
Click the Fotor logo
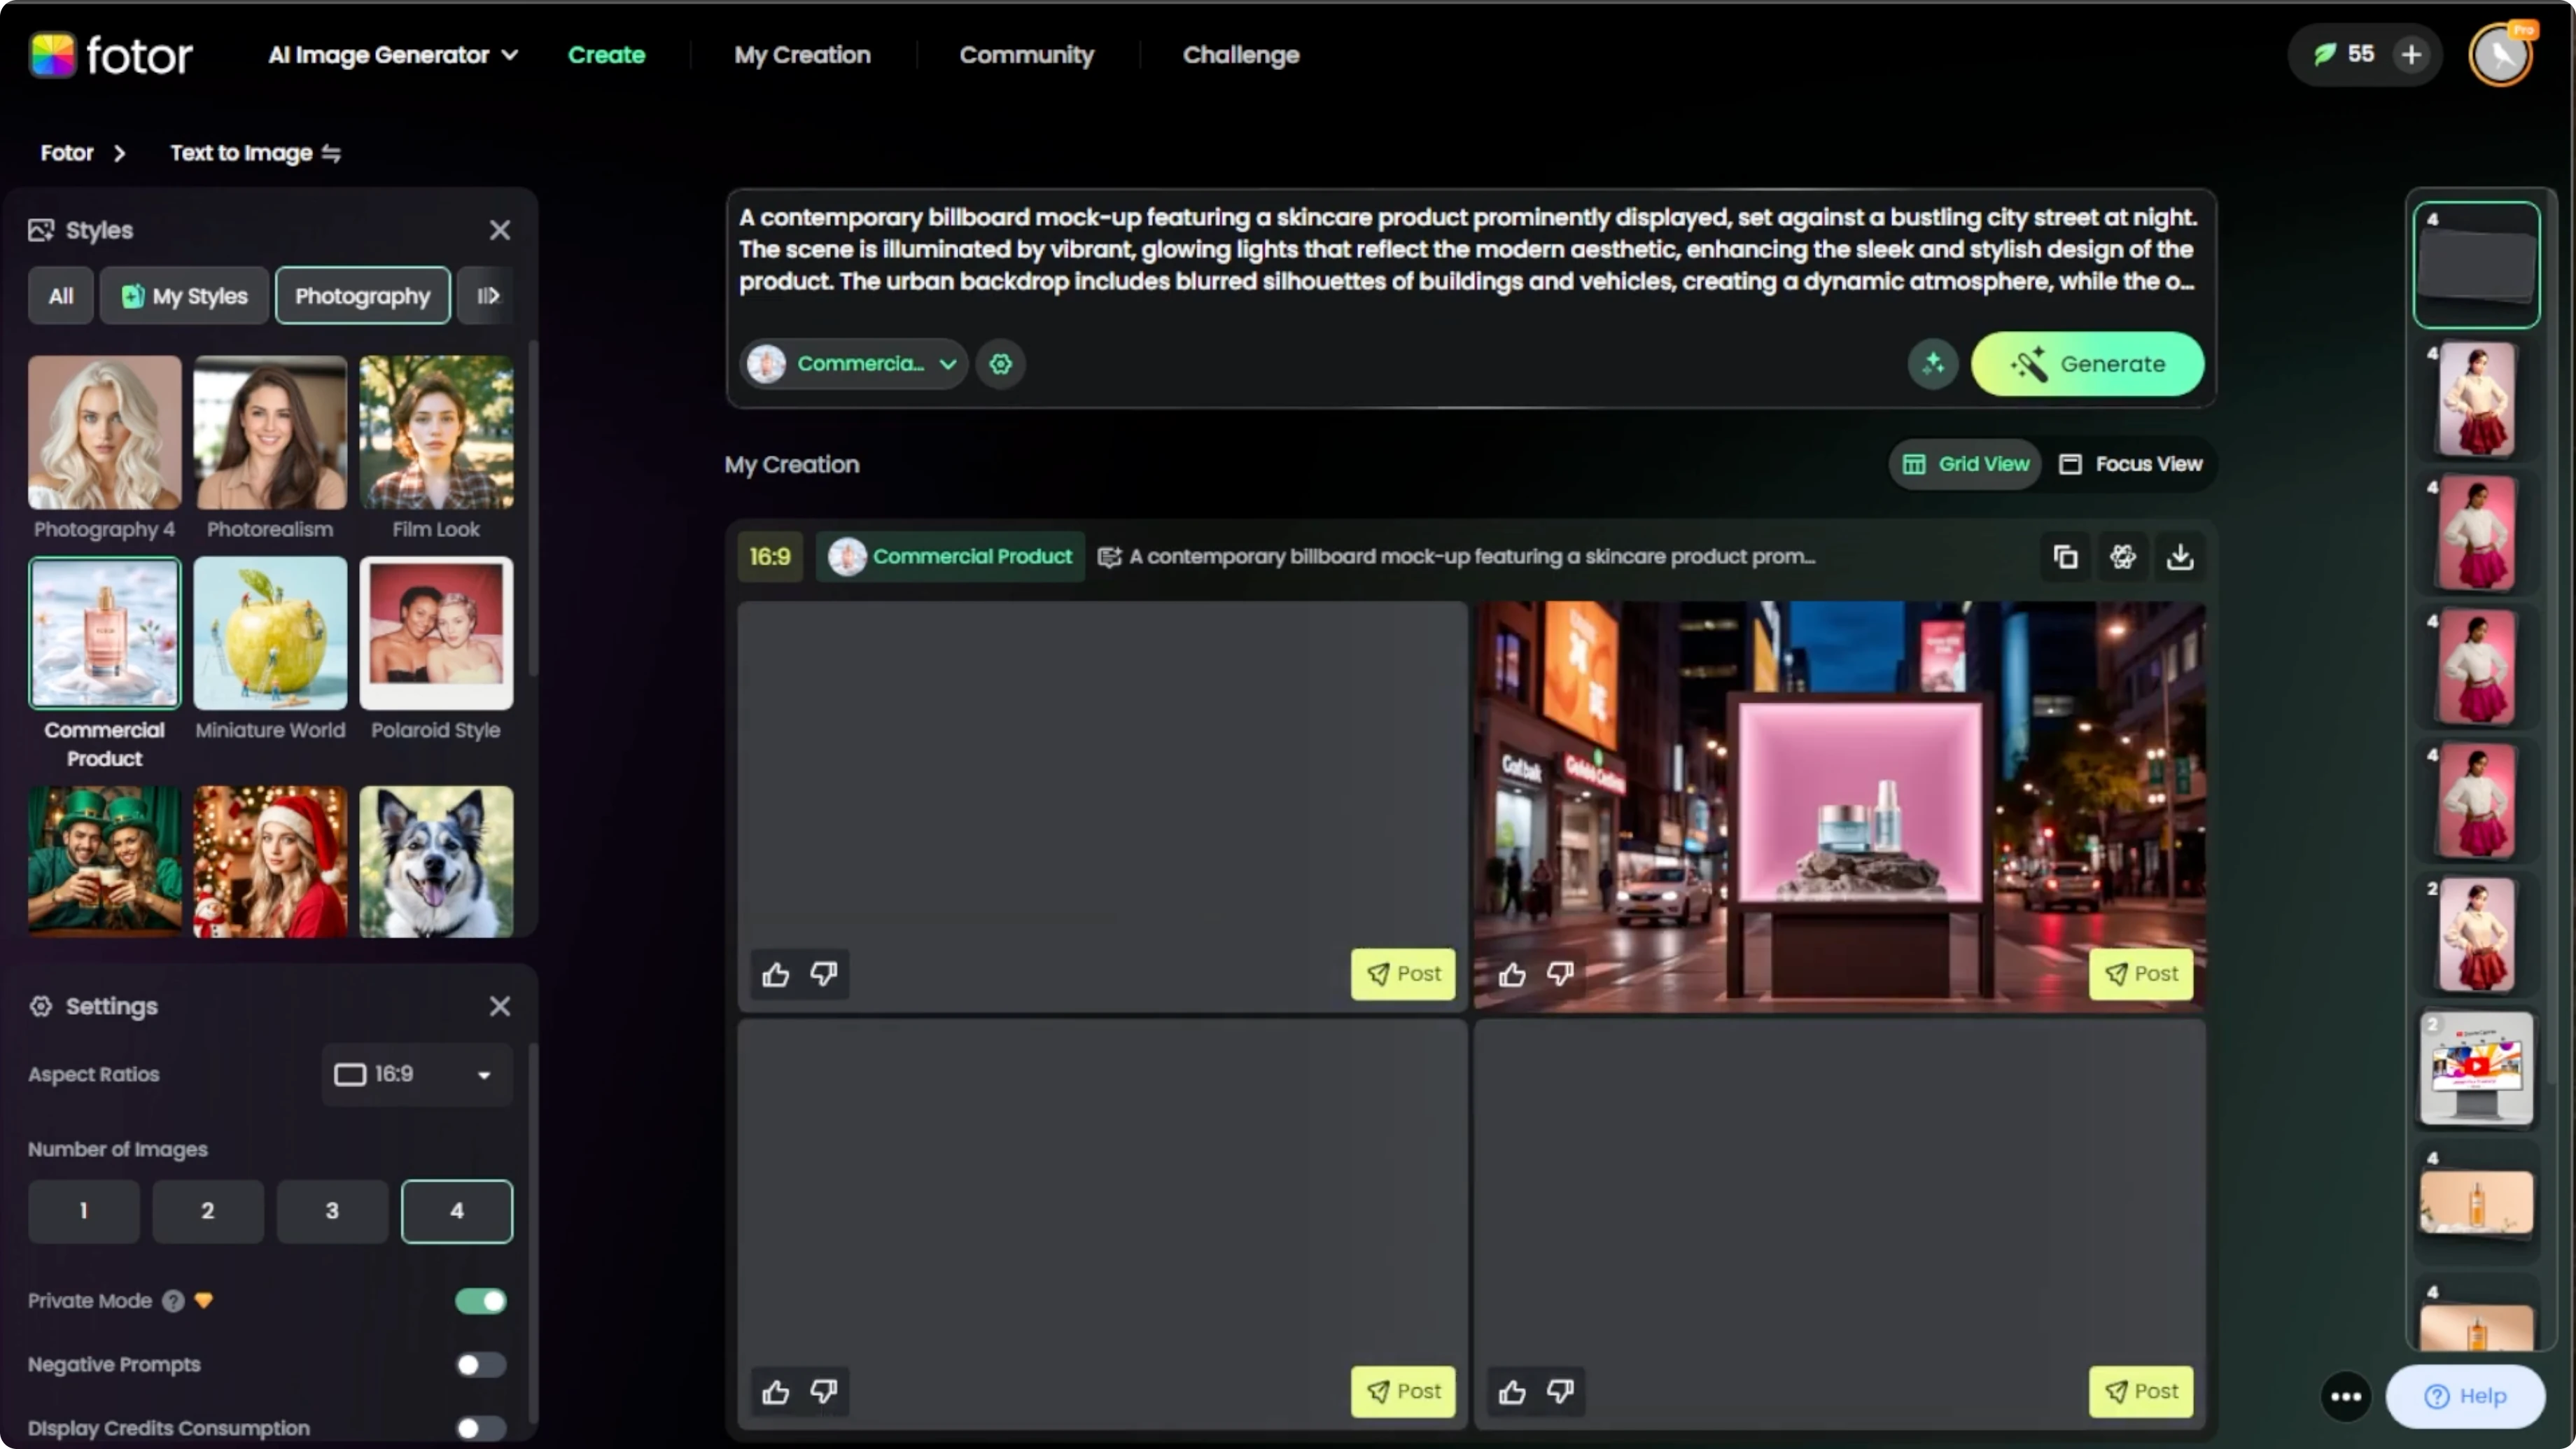[x=111, y=55]
